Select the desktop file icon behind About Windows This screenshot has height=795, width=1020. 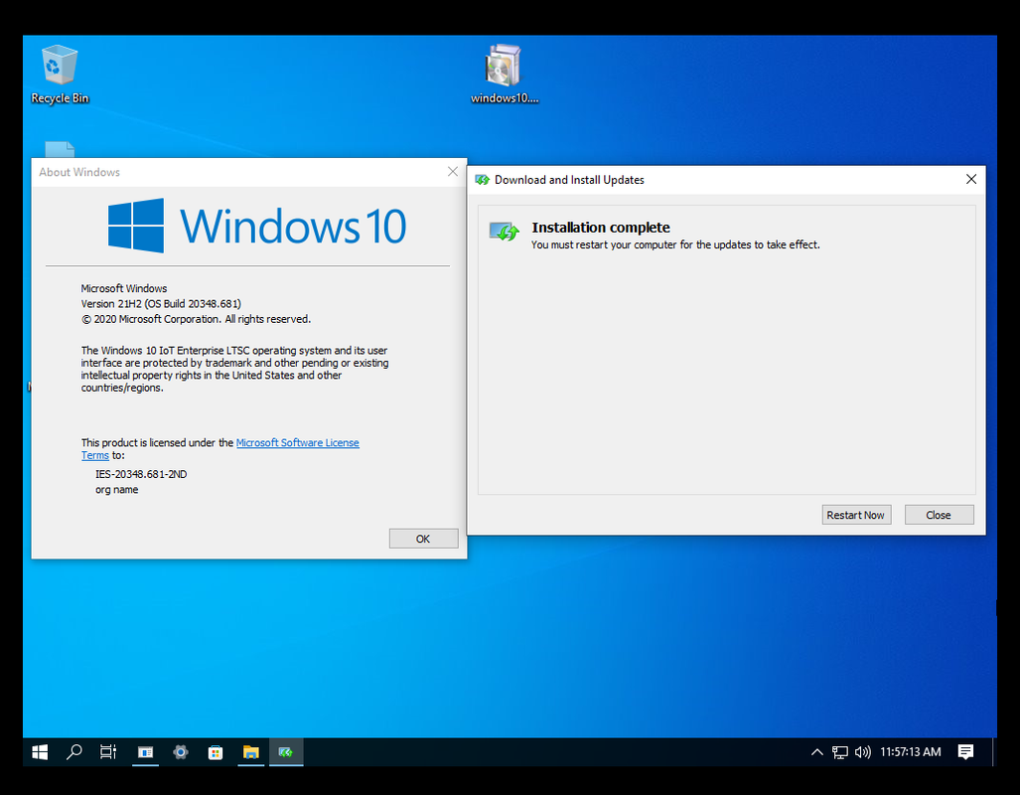60,149
